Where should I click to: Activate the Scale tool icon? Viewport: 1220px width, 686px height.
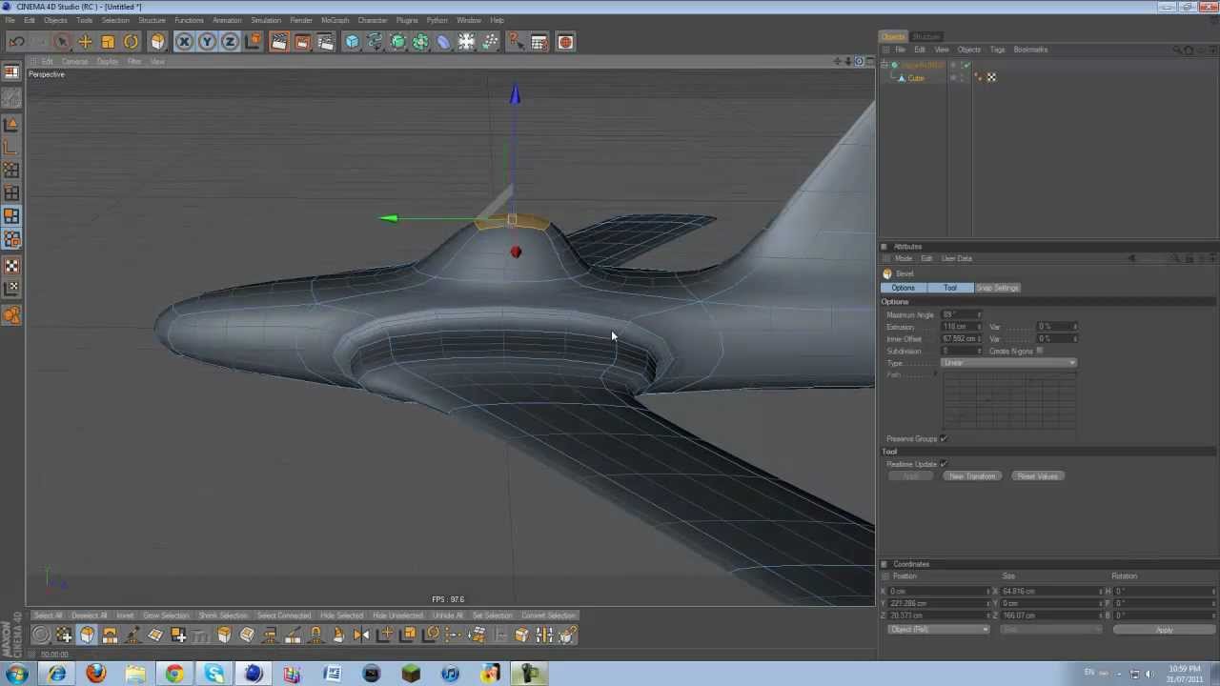point(108,42)
